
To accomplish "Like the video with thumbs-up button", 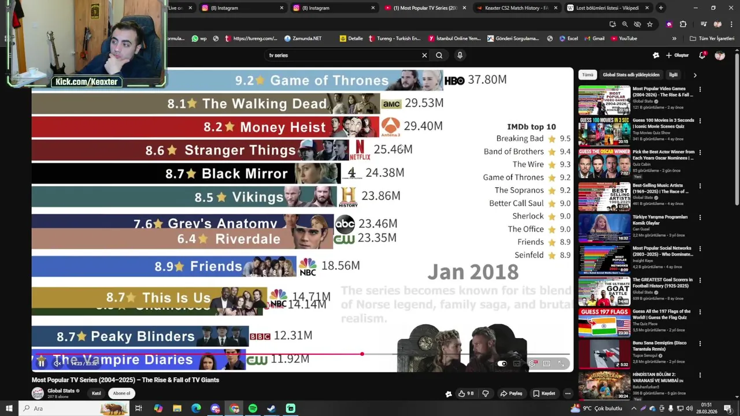I will (x=466, y=393).
